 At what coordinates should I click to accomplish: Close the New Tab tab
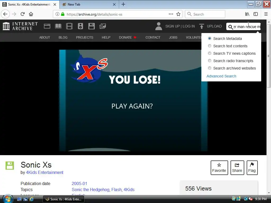click(114, 4)
